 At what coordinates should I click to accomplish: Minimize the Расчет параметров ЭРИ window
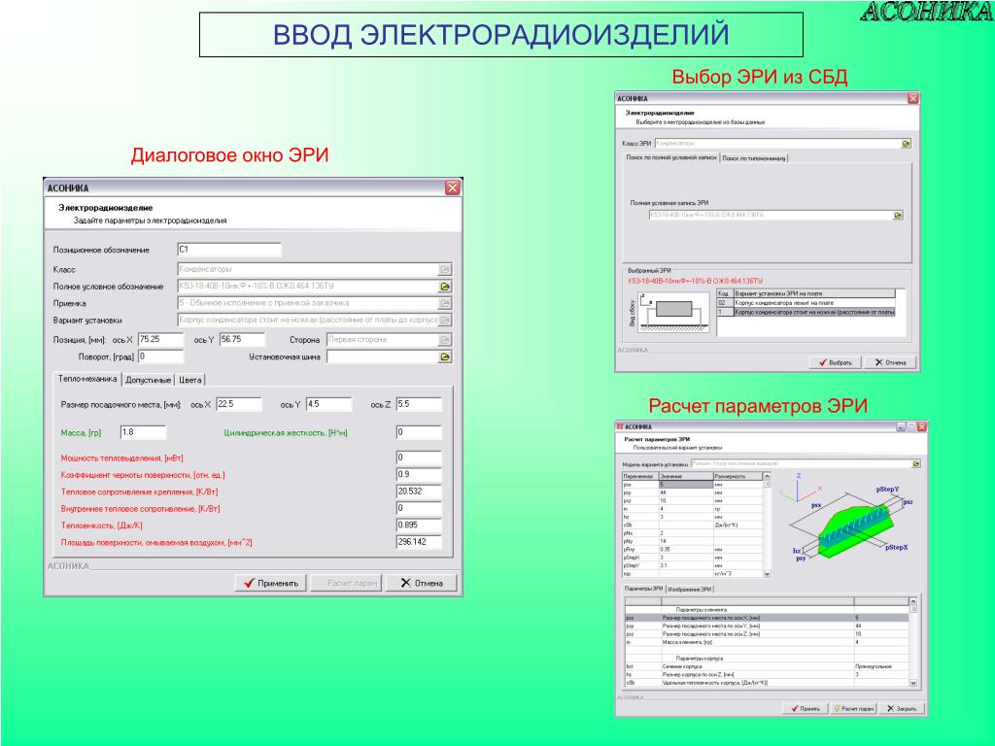point(901,427)
